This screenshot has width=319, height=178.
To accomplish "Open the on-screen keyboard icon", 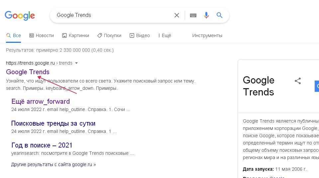I will (x=193, y=15).
